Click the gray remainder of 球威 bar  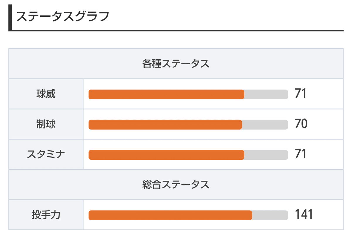click(266, 94)
